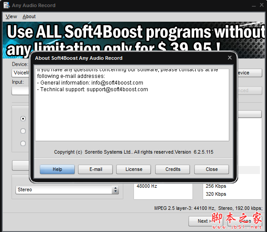The image size is (267, 232).
Task: Minimize the Any Audio Record window
Action: 254,5
